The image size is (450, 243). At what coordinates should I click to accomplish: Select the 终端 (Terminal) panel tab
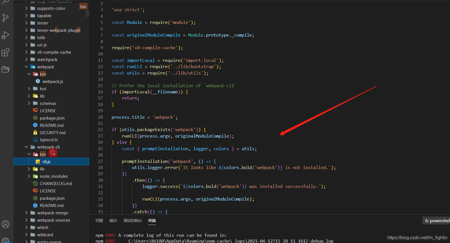click(x=152, y=220)
